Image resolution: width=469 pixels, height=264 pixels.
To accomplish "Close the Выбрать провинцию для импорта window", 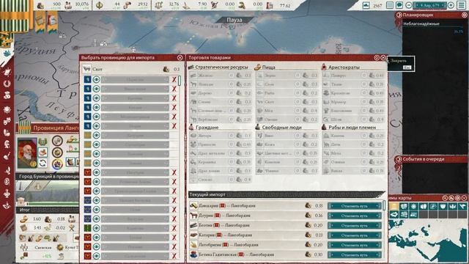I will (180, 57).
